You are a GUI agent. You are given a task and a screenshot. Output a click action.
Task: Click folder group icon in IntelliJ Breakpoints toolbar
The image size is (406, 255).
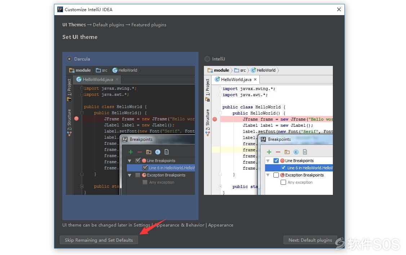[x=287, y=152]
